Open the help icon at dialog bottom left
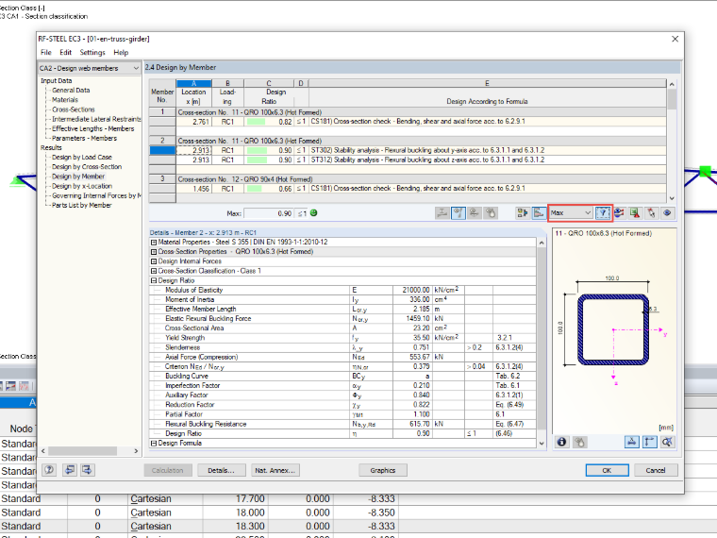This screenshot has width=717, height=538. [49, 470]
